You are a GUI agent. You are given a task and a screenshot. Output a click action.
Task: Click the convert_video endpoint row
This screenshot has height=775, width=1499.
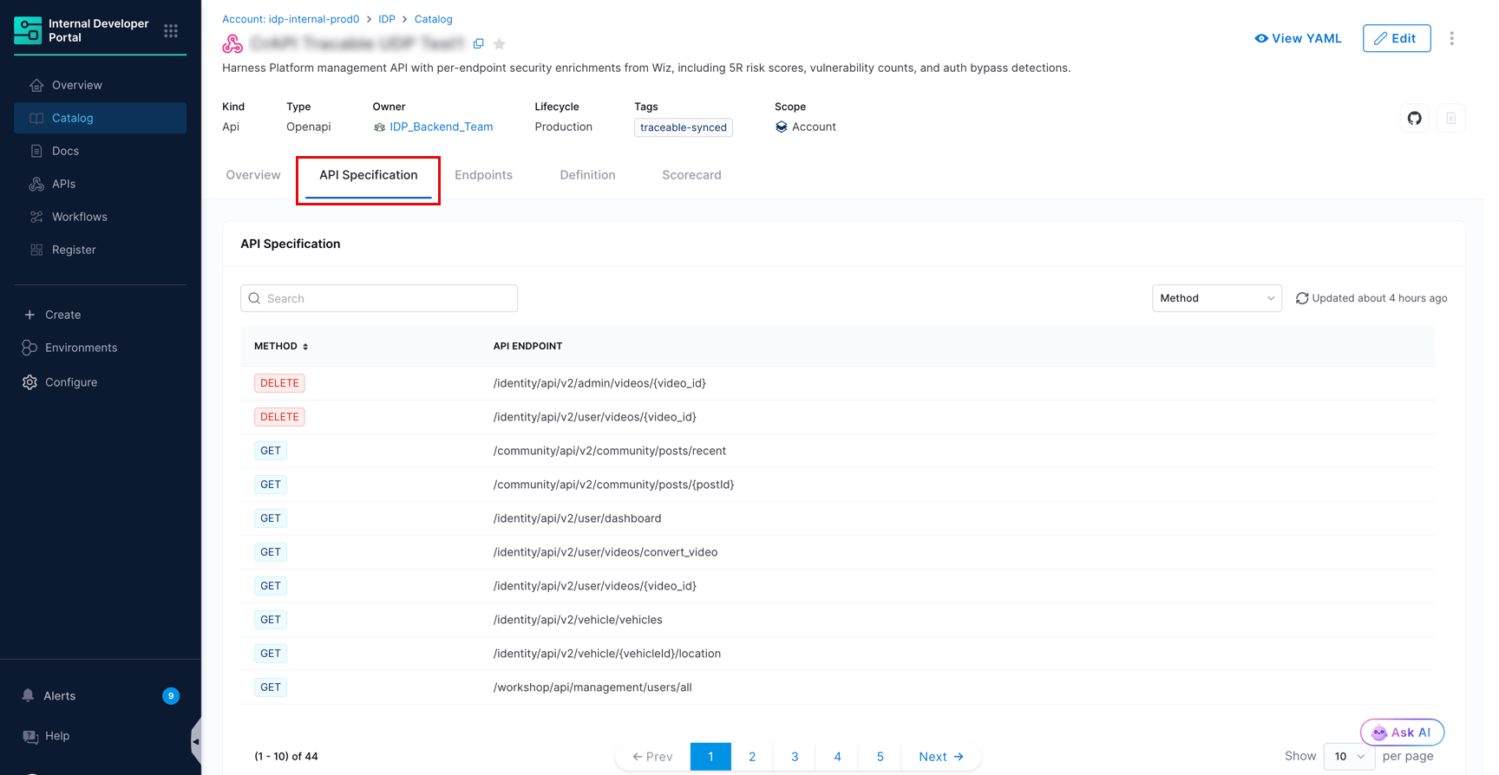pyautogui.click(x=838, y=552)
